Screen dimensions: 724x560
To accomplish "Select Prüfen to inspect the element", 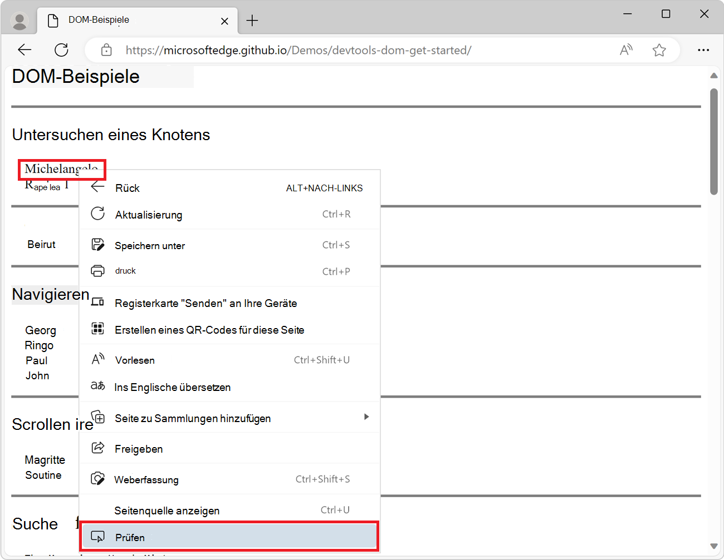I will [229, 537].
